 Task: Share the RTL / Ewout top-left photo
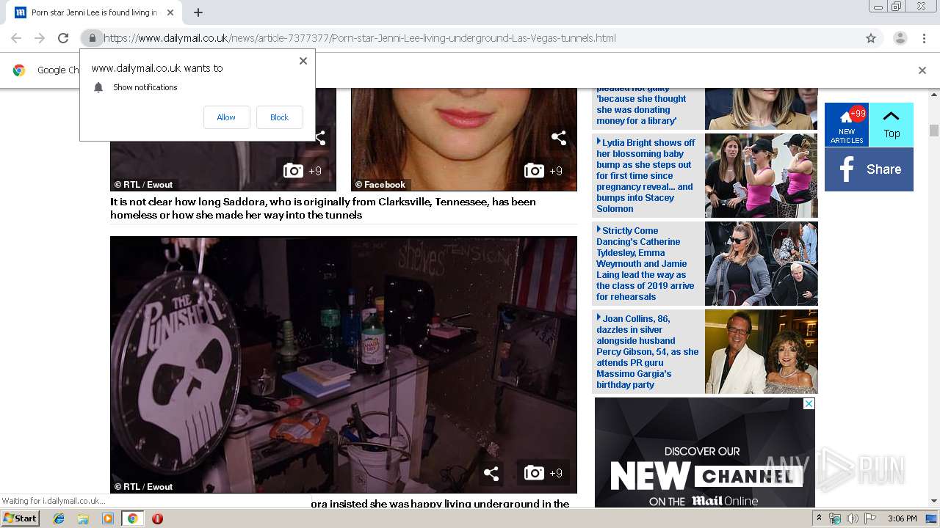(319, 137)
